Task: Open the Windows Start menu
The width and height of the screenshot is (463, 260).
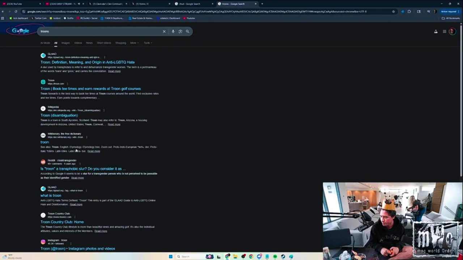Action: click(170, 256)
